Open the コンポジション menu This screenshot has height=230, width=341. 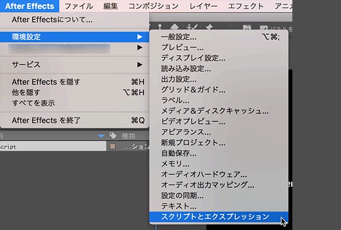point(153,6)
